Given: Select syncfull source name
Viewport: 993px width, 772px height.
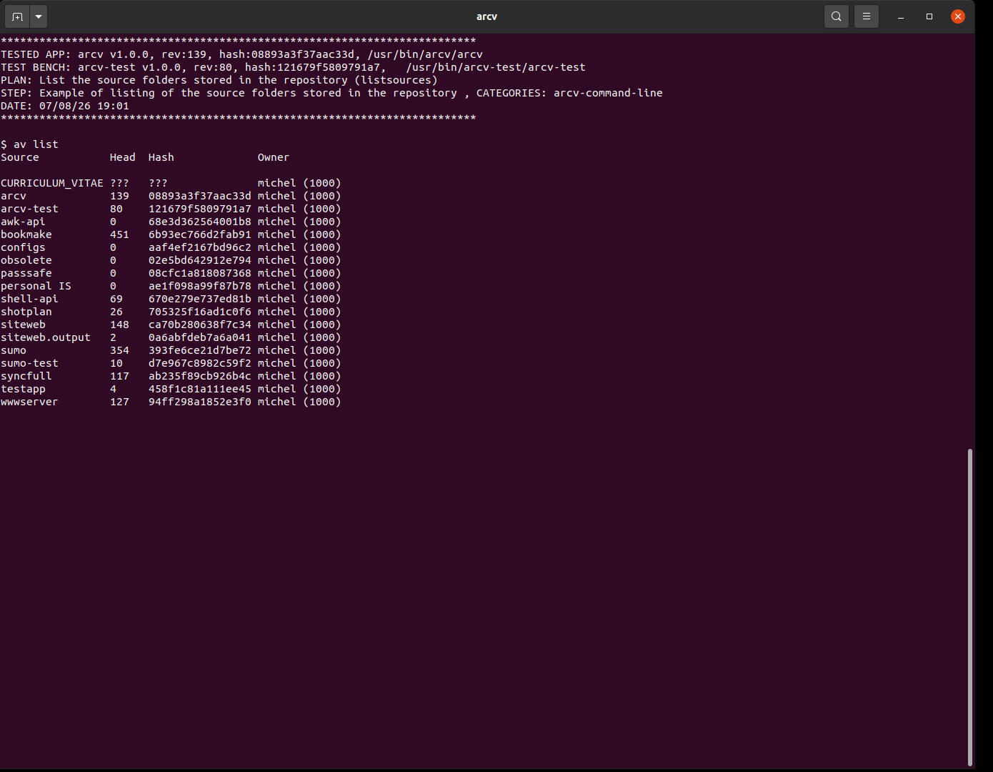Looking at the screenshot, I should pyautogui.click(x=26, y=376).
